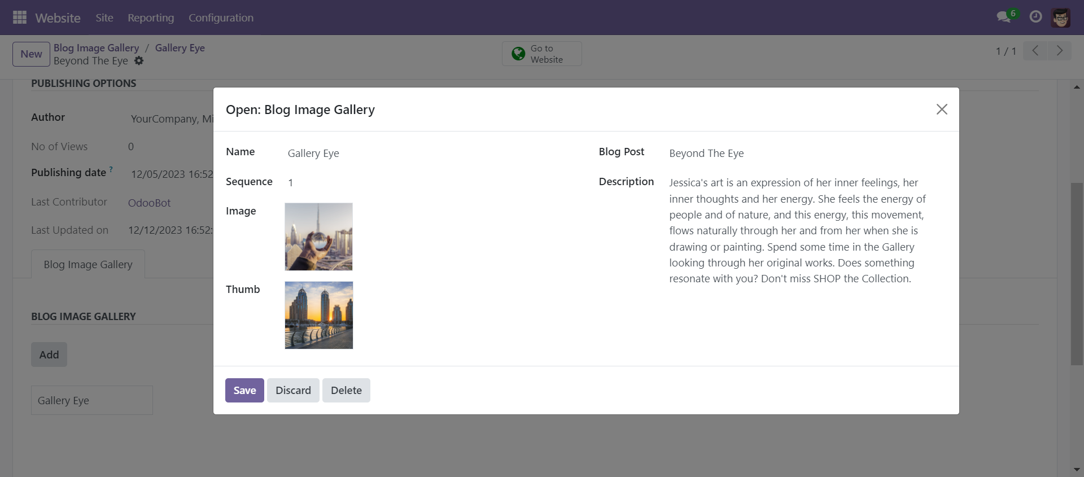Go to the next record arrow
This screenshot has width=1084, height=477.
pos(1060,51)
